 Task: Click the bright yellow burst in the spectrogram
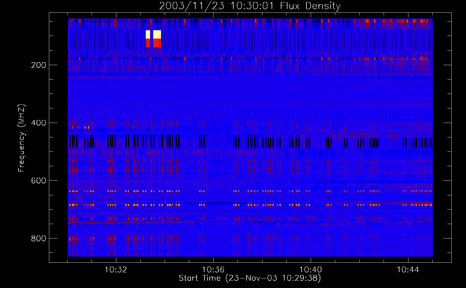click(x=154, y=35)
